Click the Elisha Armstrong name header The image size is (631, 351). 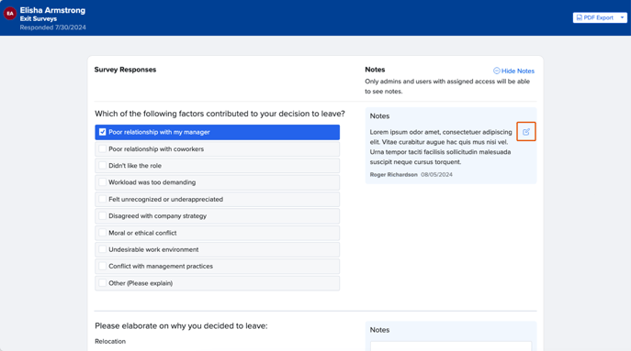(x=52, y=10)
